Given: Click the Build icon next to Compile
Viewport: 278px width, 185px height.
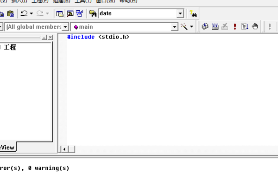Looking at the screenshot, I should (x=215, y=26).
